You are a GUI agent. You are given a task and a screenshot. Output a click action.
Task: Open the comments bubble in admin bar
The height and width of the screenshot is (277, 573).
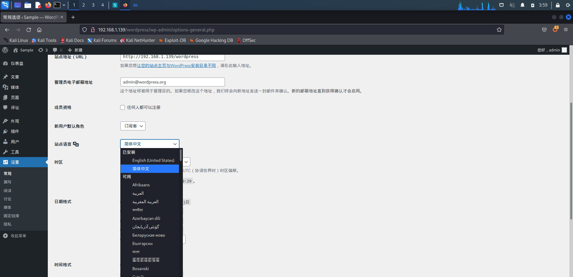click(57, 50)
